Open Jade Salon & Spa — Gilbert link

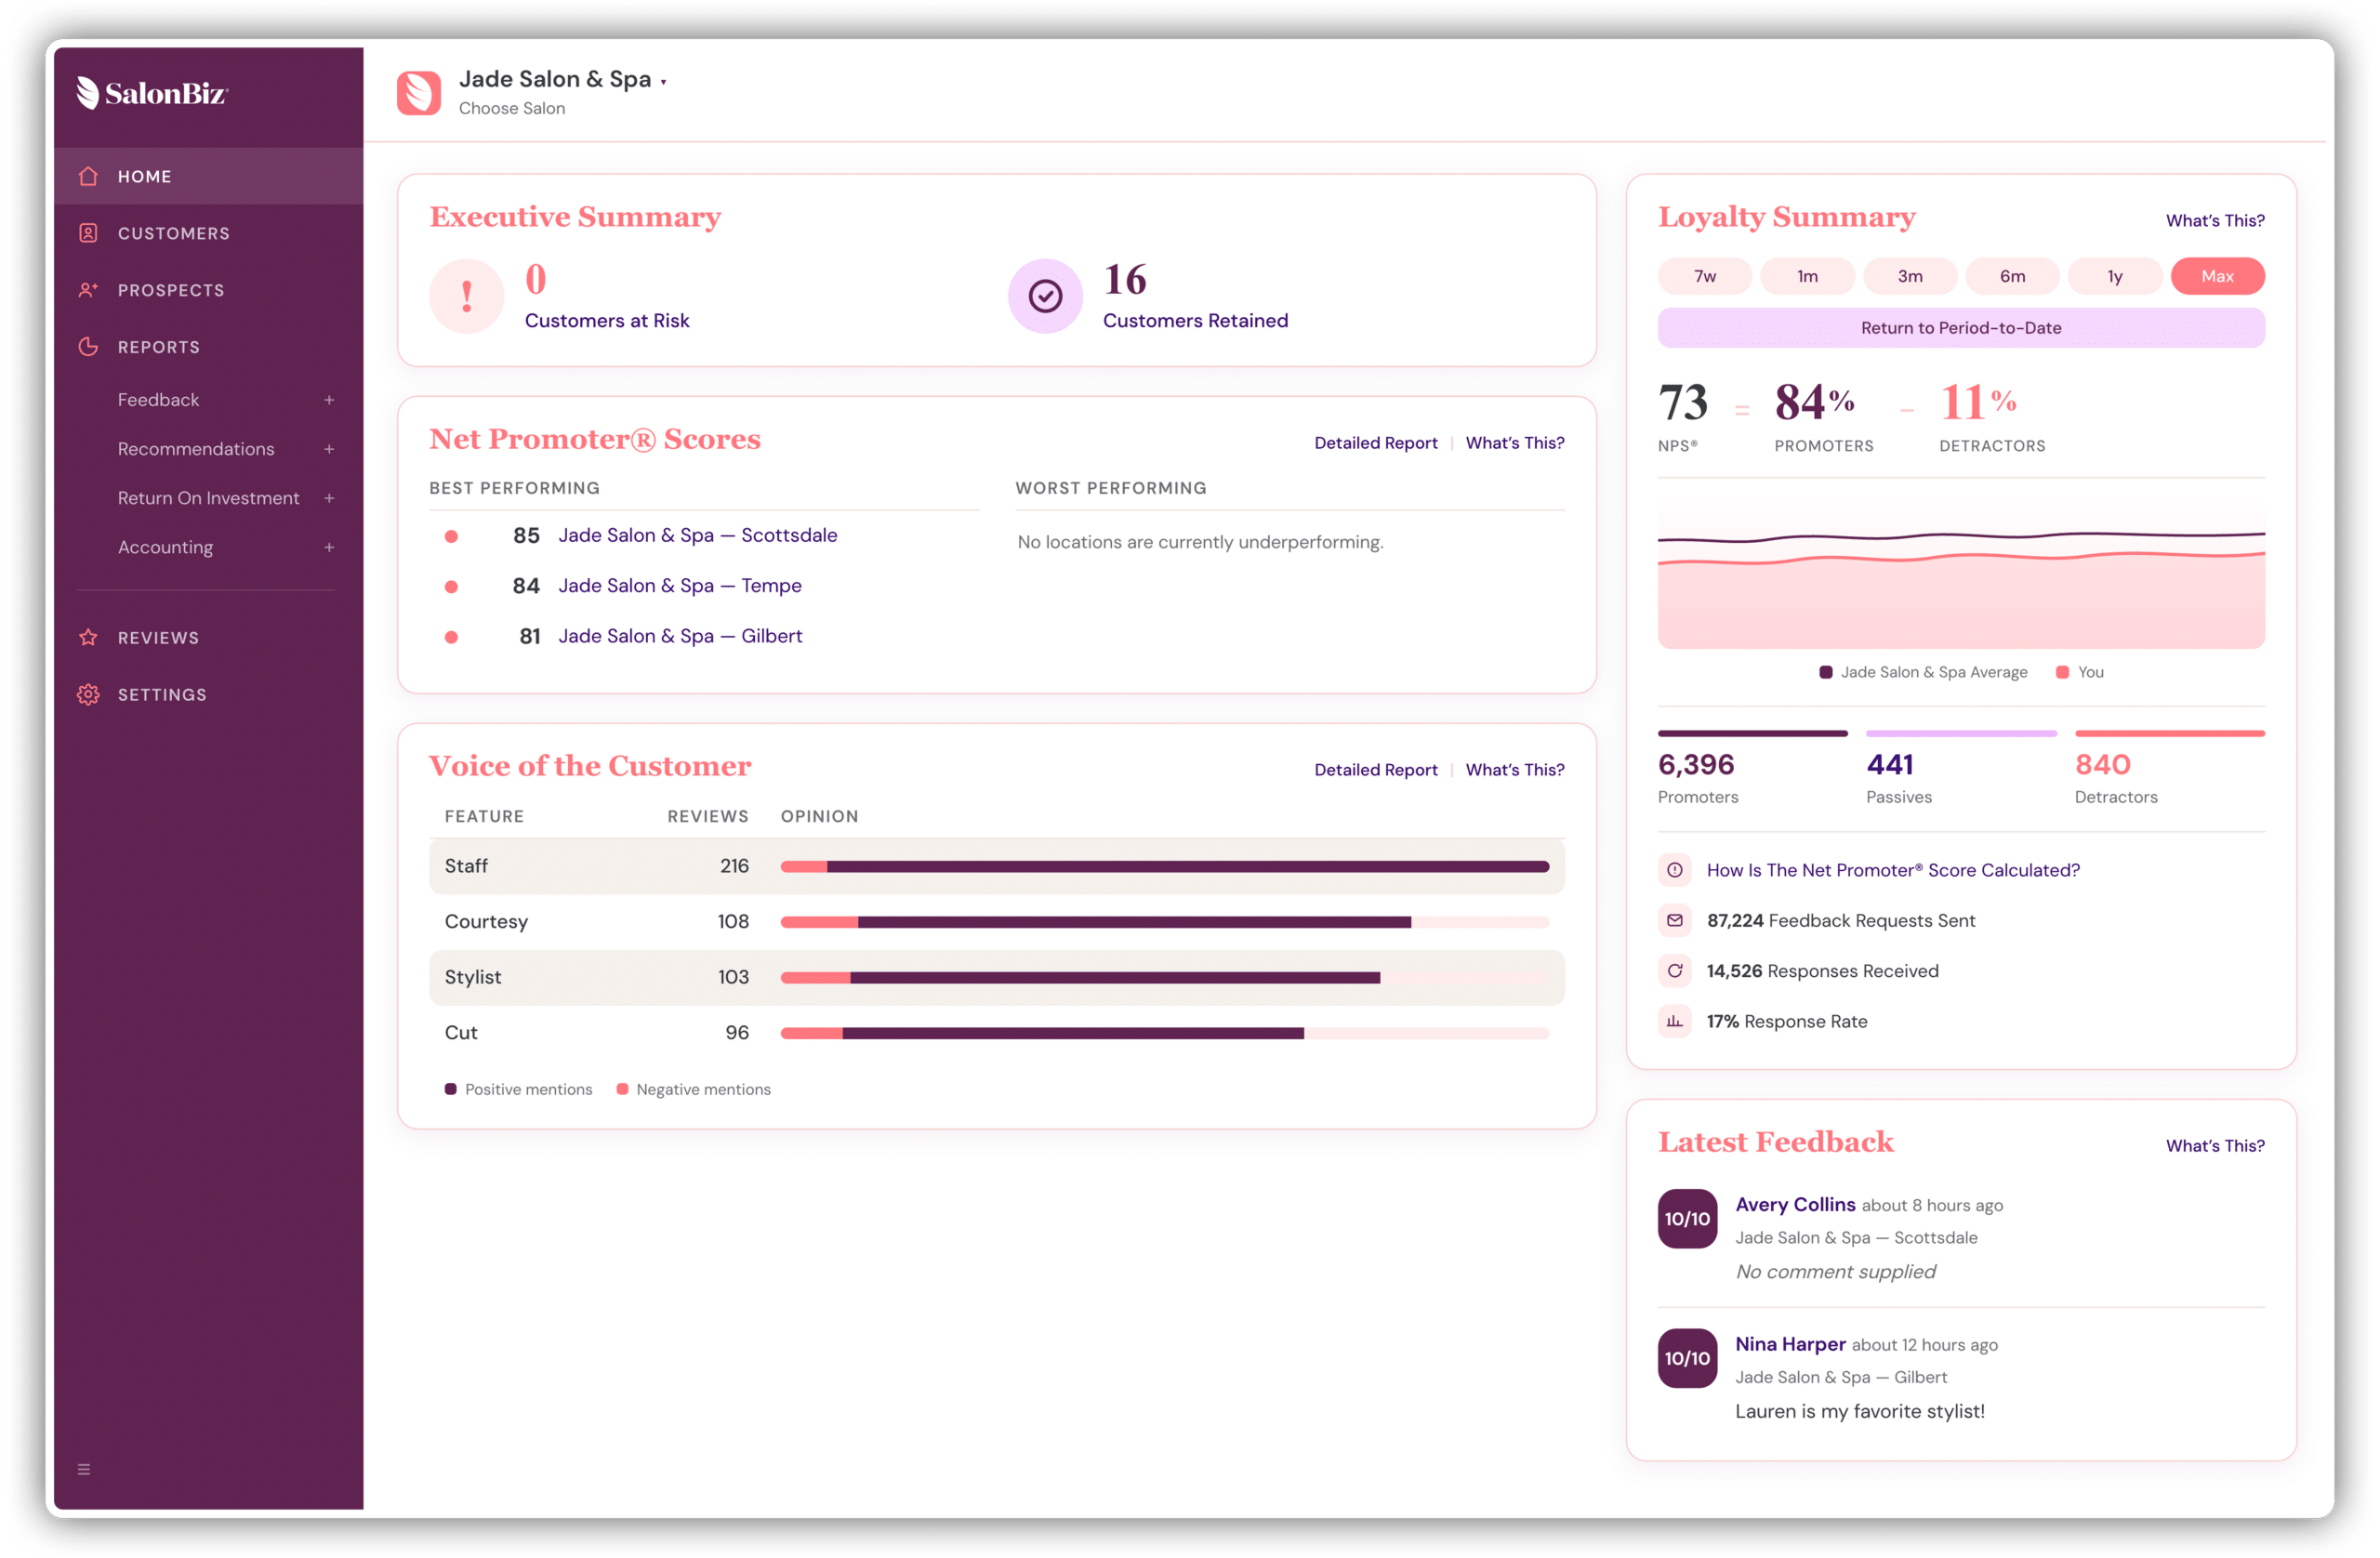pos(680,636)
